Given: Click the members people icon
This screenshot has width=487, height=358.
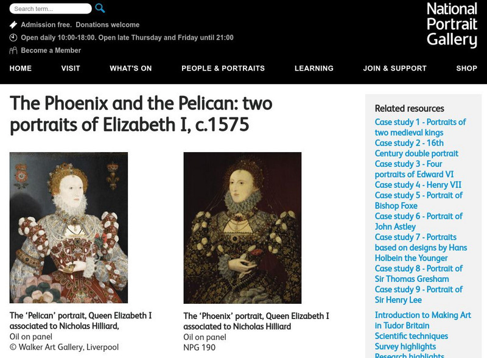Looking at the screenshot, I should point(13,51).
